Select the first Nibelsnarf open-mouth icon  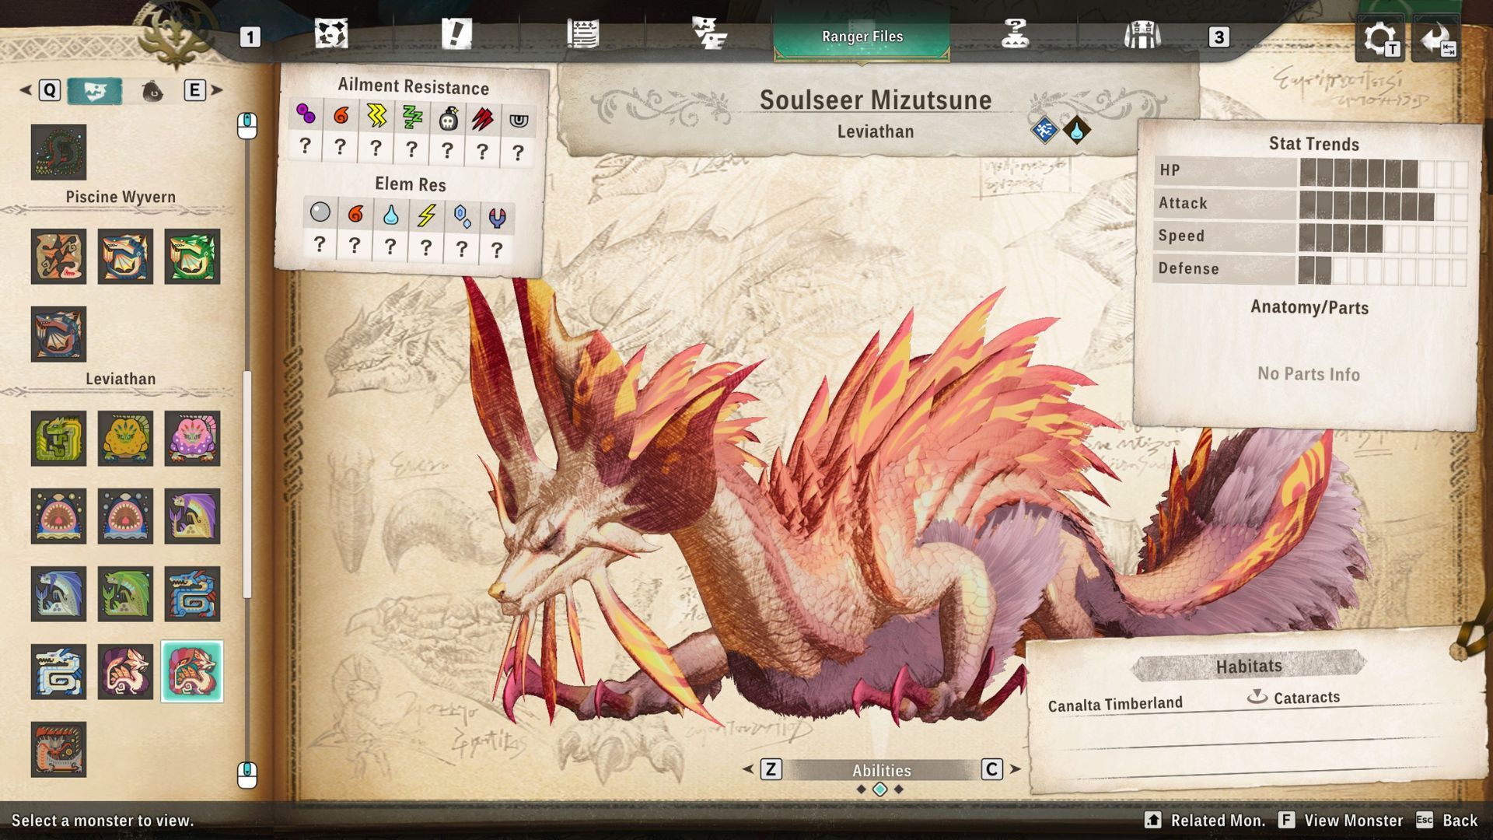58,516
